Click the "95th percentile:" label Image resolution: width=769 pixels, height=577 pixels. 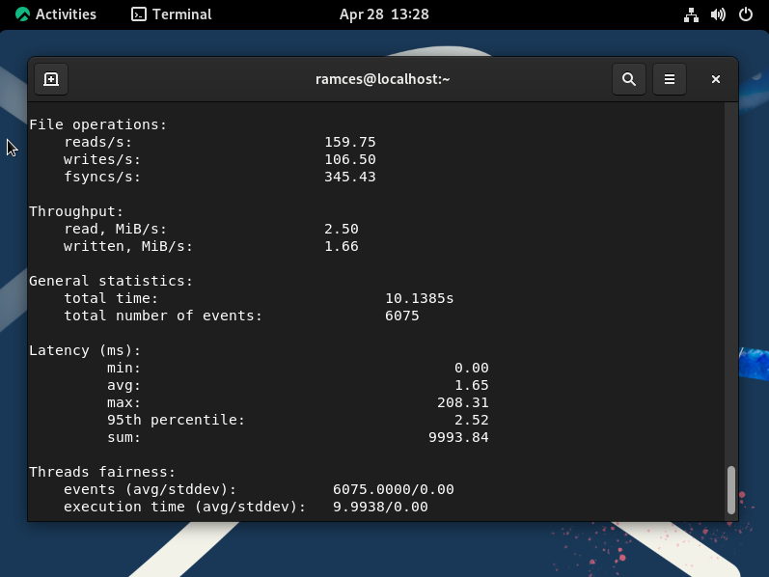tap(176, 420)
